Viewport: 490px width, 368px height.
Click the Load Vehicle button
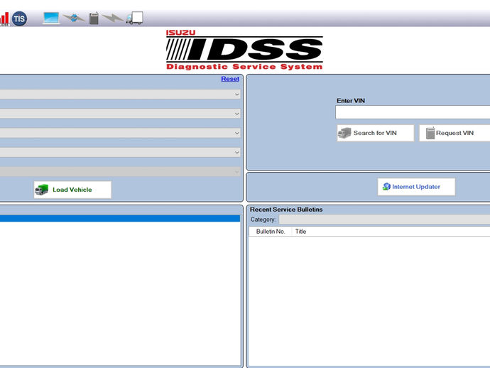[x=72, y=190]
